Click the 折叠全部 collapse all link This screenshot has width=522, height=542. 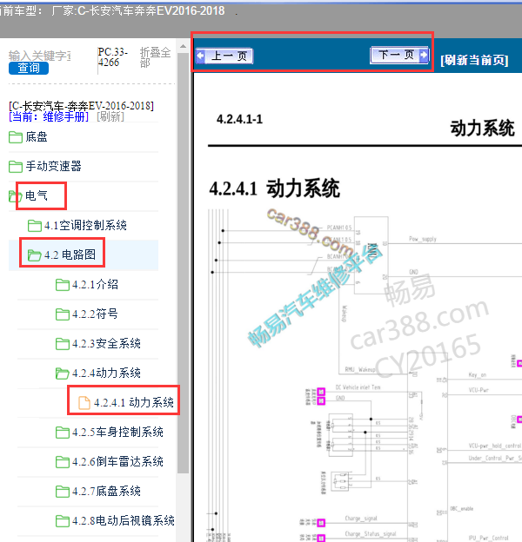[155, 57]
